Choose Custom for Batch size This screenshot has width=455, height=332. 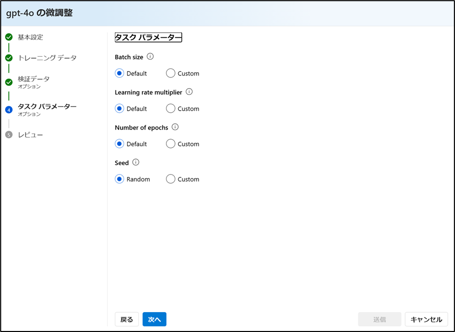(x=171, y=73)
